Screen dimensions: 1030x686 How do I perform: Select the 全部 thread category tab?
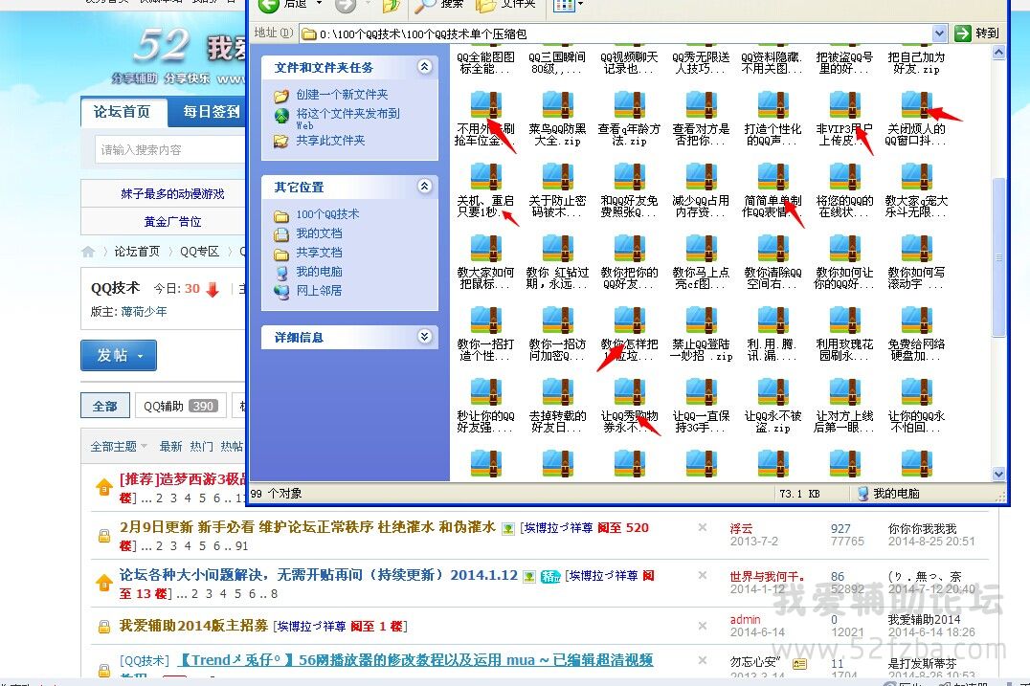click(105, 406)
